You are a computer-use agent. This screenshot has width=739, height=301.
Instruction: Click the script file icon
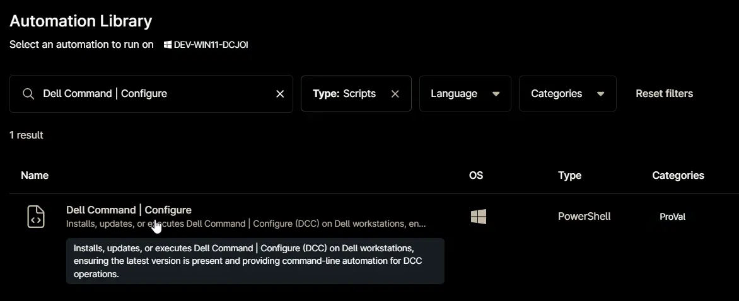tap(36, 217)
